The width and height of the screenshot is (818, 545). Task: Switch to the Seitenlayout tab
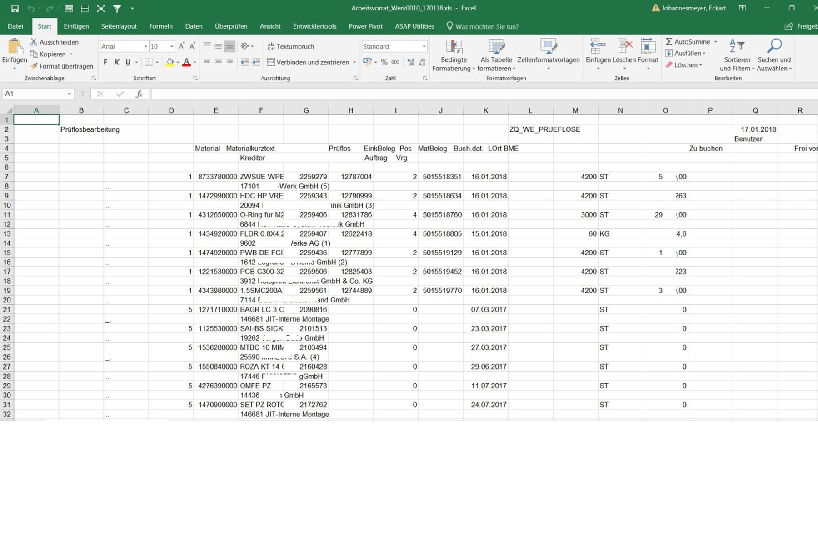119,26
